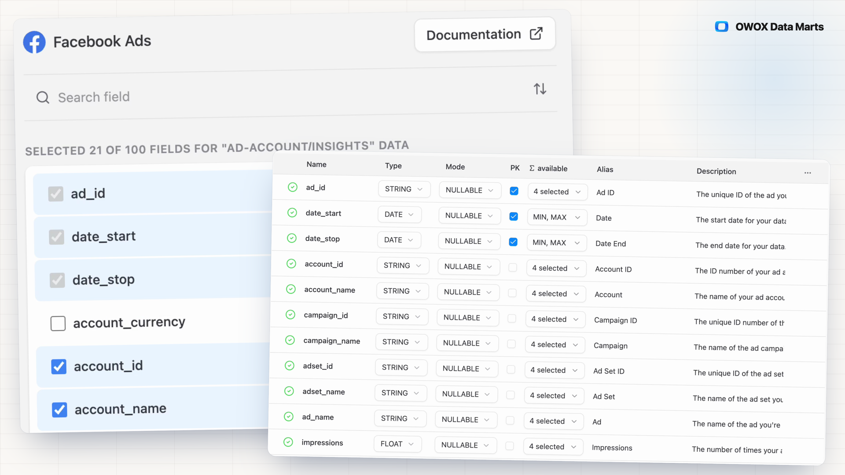Click green status icon for ad_name row
Viewport: 845px width, 475px height.
pos(289,417)
